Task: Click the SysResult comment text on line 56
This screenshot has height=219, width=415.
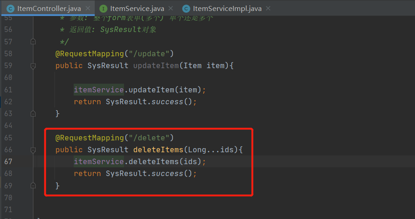Action: pyautogui.click(x=128, y=29)
